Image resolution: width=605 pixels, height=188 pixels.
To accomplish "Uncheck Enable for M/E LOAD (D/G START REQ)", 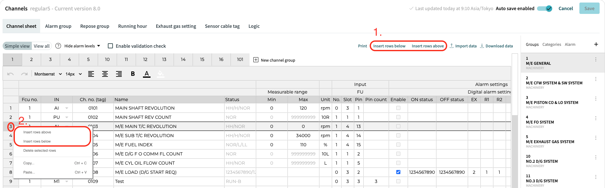I will point(398,172).
